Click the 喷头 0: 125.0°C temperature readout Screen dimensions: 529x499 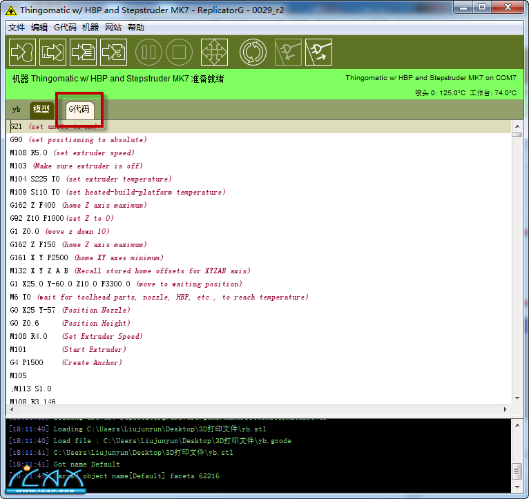point(441,93)
